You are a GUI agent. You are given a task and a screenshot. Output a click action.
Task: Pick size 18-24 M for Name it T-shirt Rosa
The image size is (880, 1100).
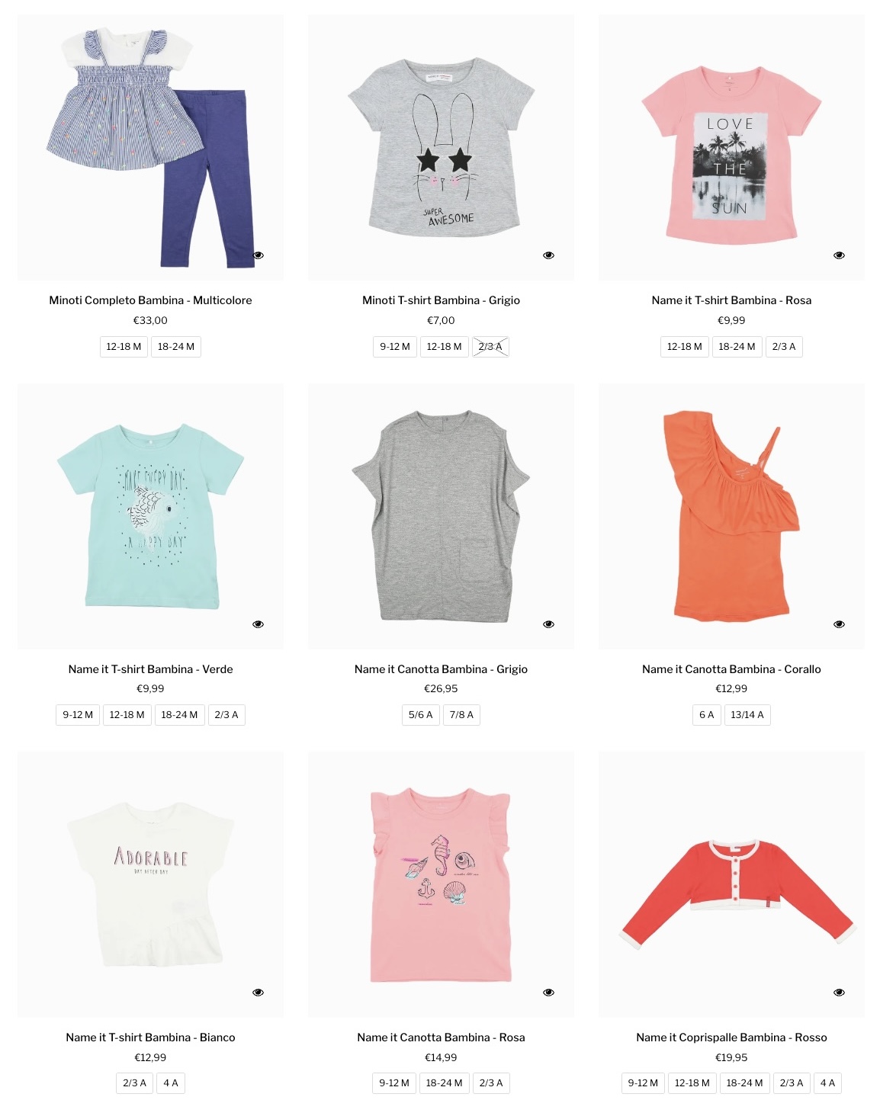[x=737, y=347]
